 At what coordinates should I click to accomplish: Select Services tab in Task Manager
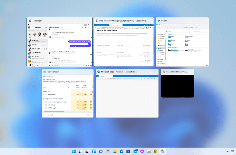click(83, 82)
